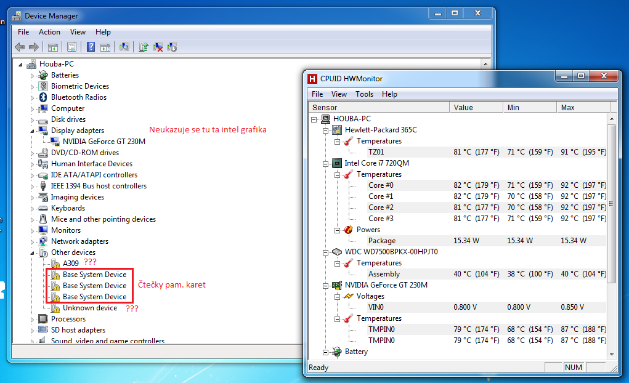Image resolution: width=629 pixels, height=383 pixels.
Task: Click the HWMonitor scrollbar up arrow
Action: (612, 119)
